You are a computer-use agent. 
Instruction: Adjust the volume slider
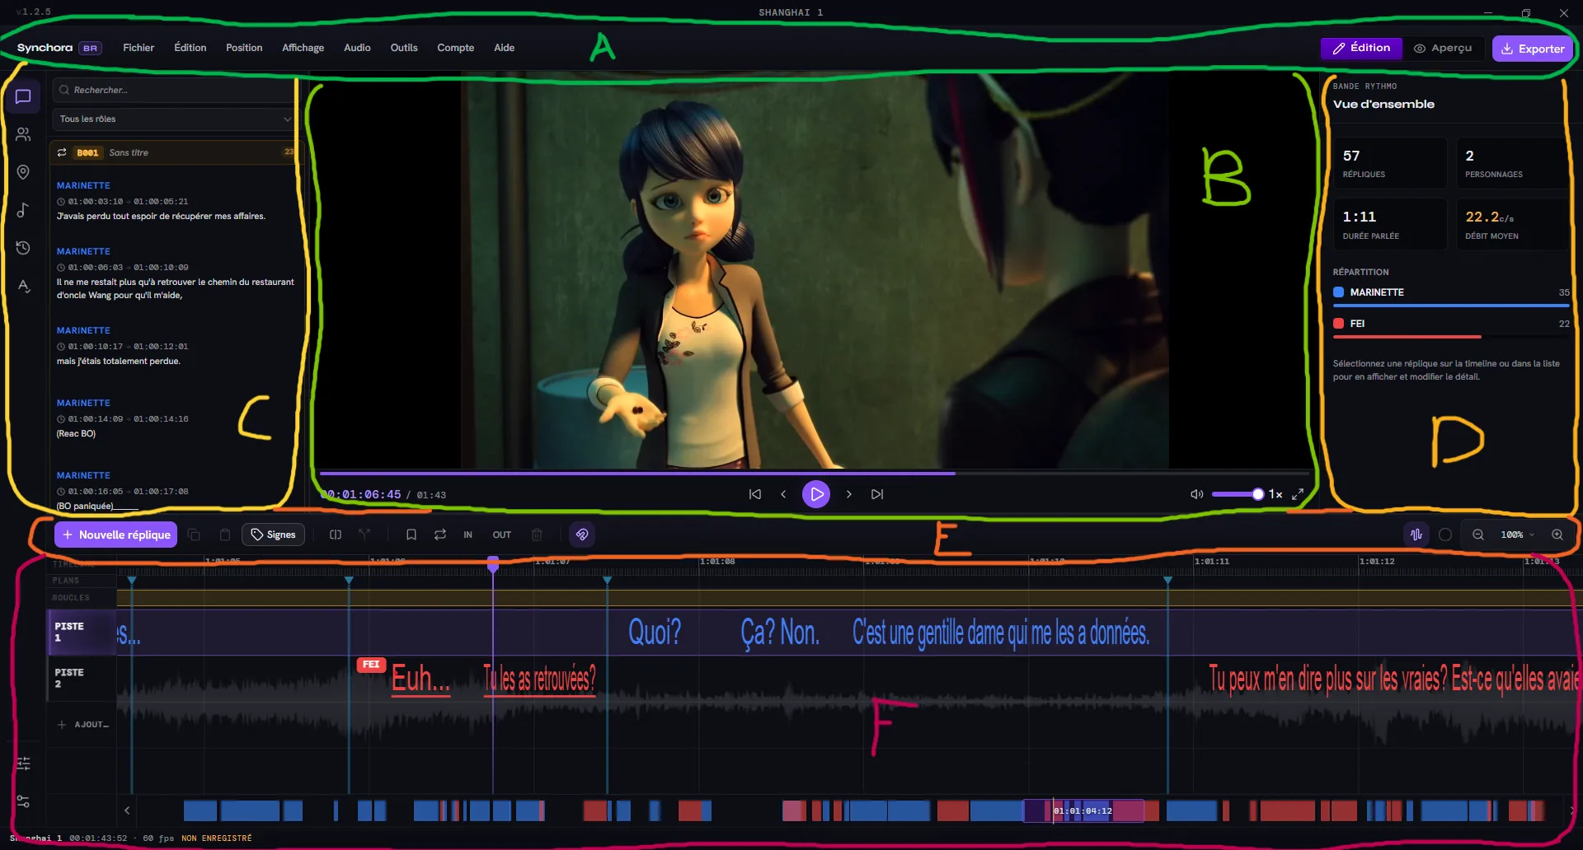click(x=1238, y=494)
